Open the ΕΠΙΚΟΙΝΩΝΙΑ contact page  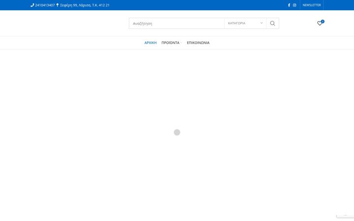click(198, 43)
